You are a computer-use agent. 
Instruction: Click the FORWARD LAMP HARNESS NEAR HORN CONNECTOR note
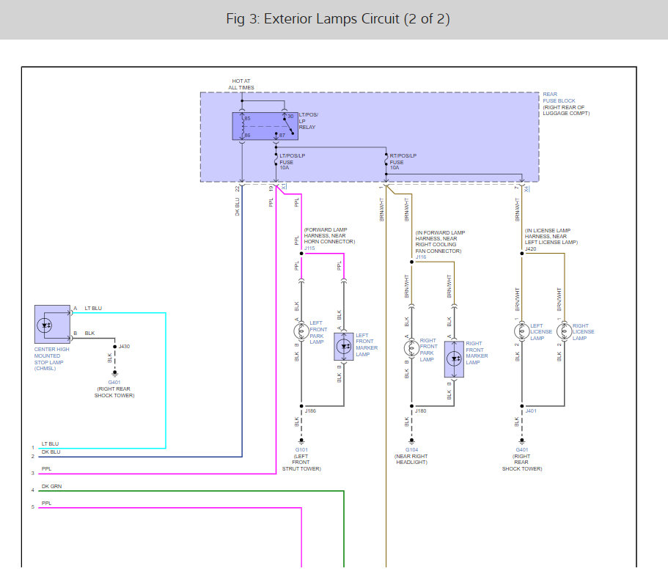[x=329, y=236]
